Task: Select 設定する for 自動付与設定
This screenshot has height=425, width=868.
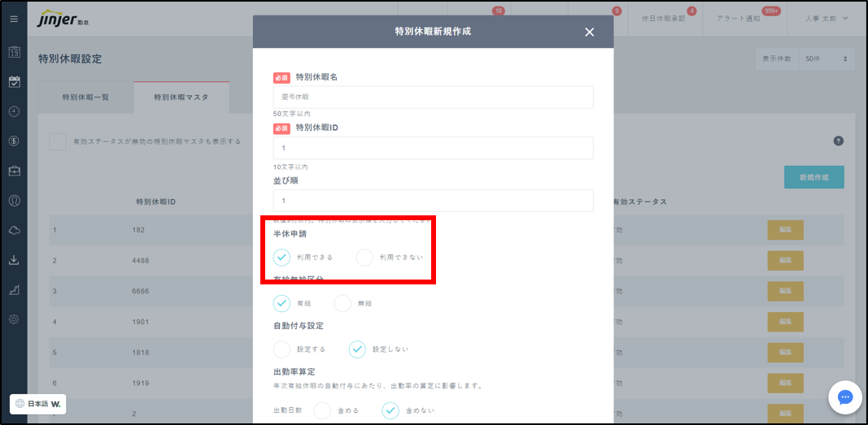Action: click(x=281, y=349)
